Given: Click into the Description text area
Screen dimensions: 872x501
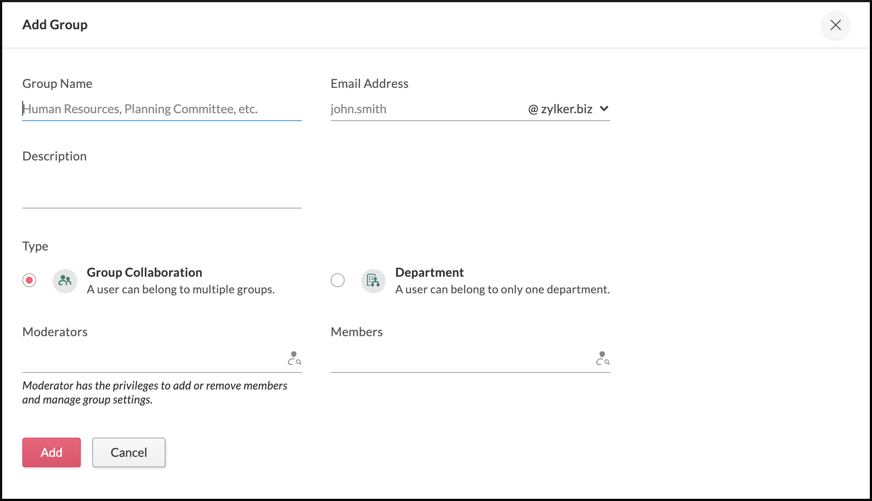Looking at the screenshot, I should 162,190.
